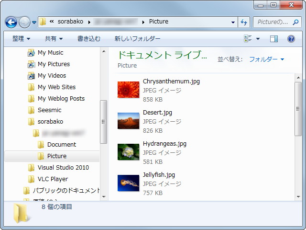
Task: Click My Weblog Posts folder icon
Action: click(31, 99)
